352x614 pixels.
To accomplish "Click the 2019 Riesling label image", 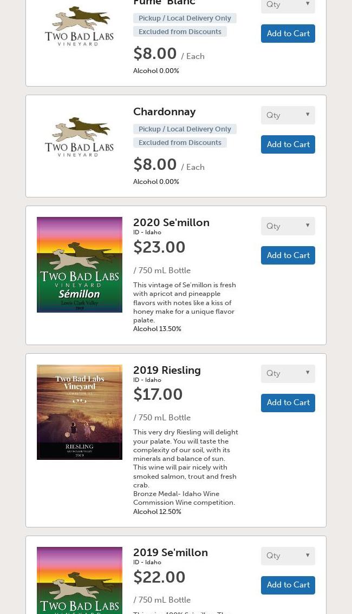I will pos(80,412).
